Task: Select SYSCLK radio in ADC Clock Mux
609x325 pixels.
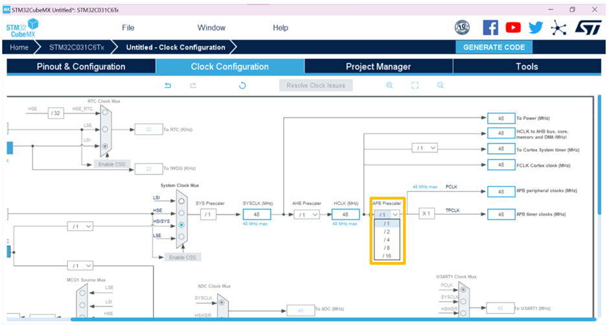Action: pos(222,302)
